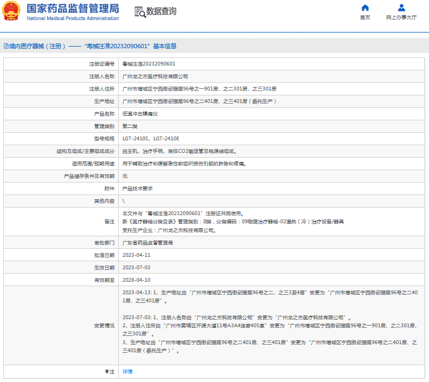Click National Medical Products Administration text
This screenshot has height=382, width=429.
(x=73, y=18)
